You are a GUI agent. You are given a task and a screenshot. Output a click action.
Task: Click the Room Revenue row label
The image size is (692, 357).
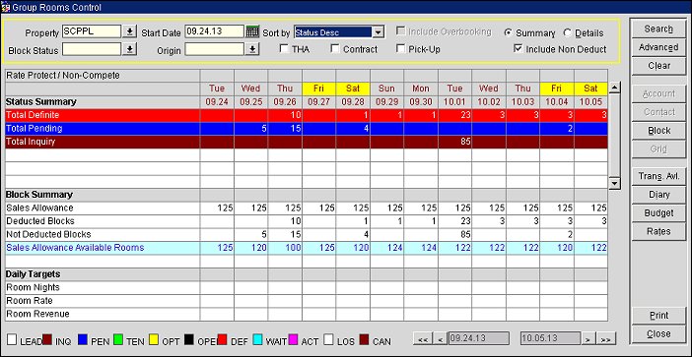[37, 314]
